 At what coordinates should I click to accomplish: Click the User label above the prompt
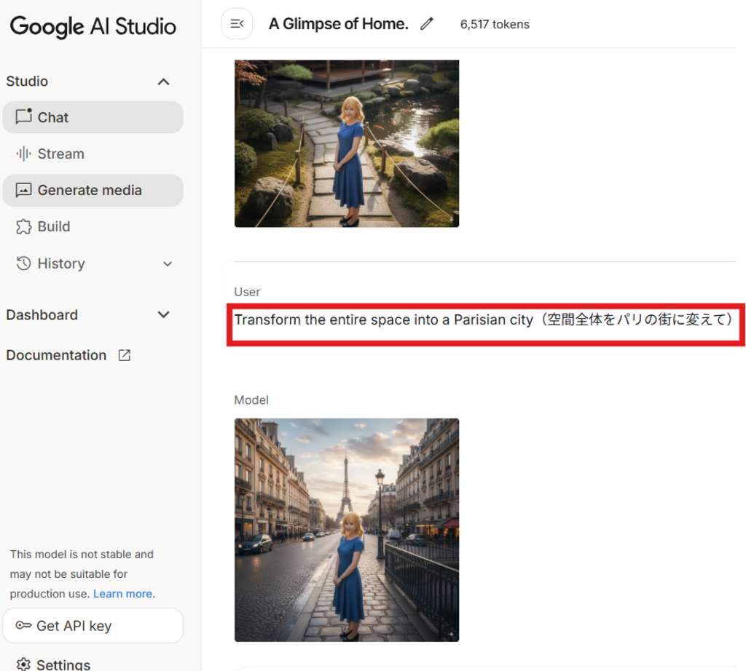click(247, 292)
